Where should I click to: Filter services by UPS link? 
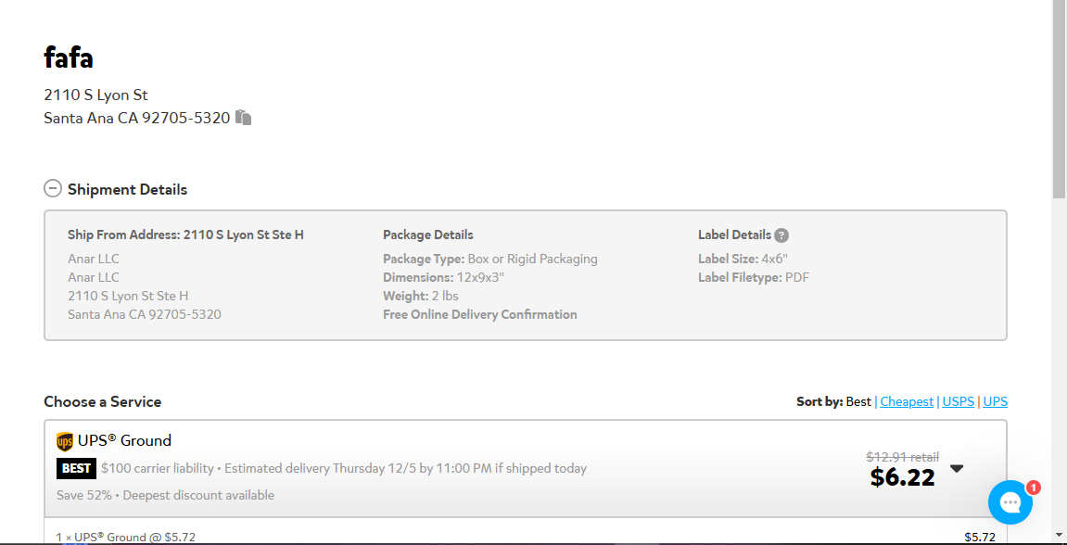(995, 401)
